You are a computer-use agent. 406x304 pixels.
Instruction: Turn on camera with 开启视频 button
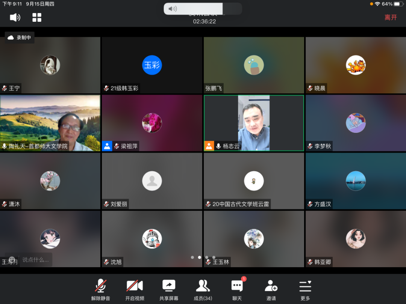(135, 290)
